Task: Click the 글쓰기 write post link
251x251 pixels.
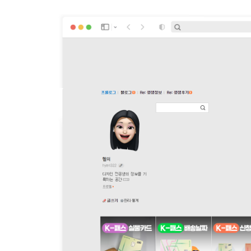Action: click(110, 201)
